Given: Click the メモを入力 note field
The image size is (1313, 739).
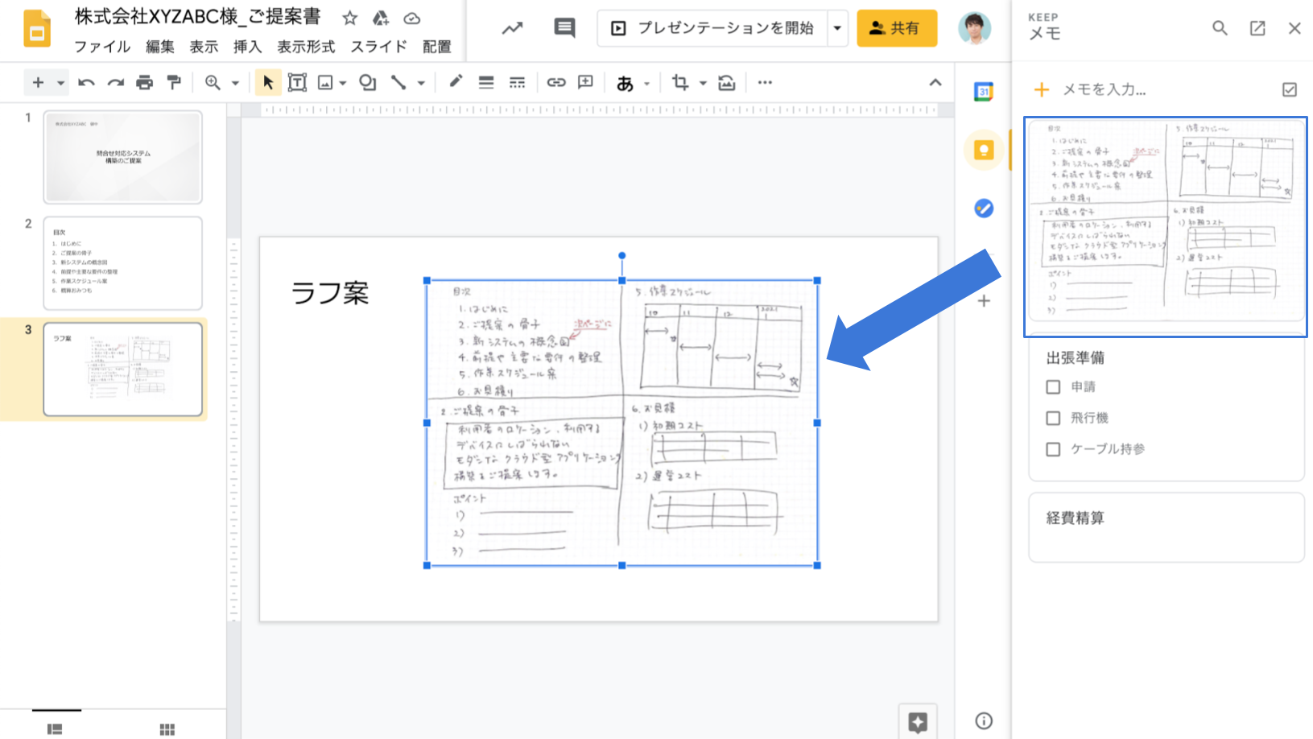Looking at the screenshot, I should click(x=1104, y=89).
